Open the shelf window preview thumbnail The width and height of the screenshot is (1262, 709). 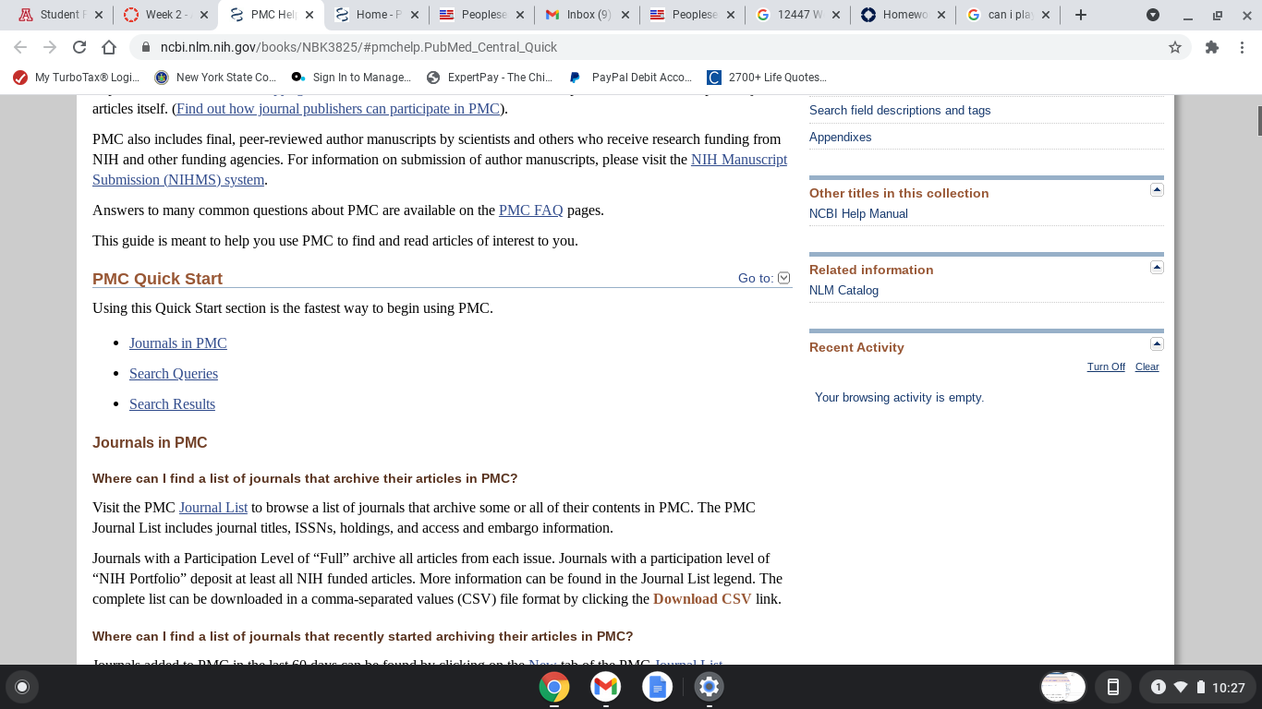1062,687
